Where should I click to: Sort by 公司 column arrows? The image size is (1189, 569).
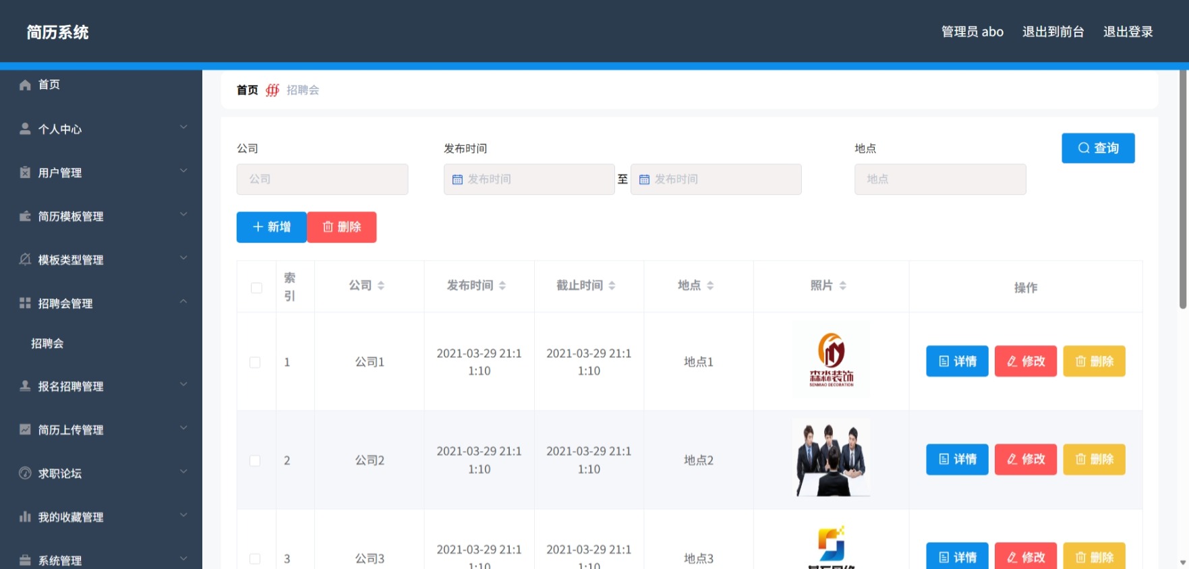[381, 286]
